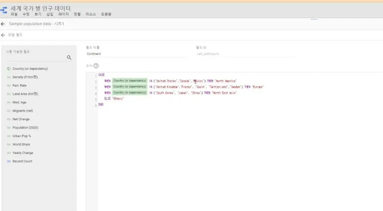Click the 사용 가능한 필드 panel heading

pos(18,52)
